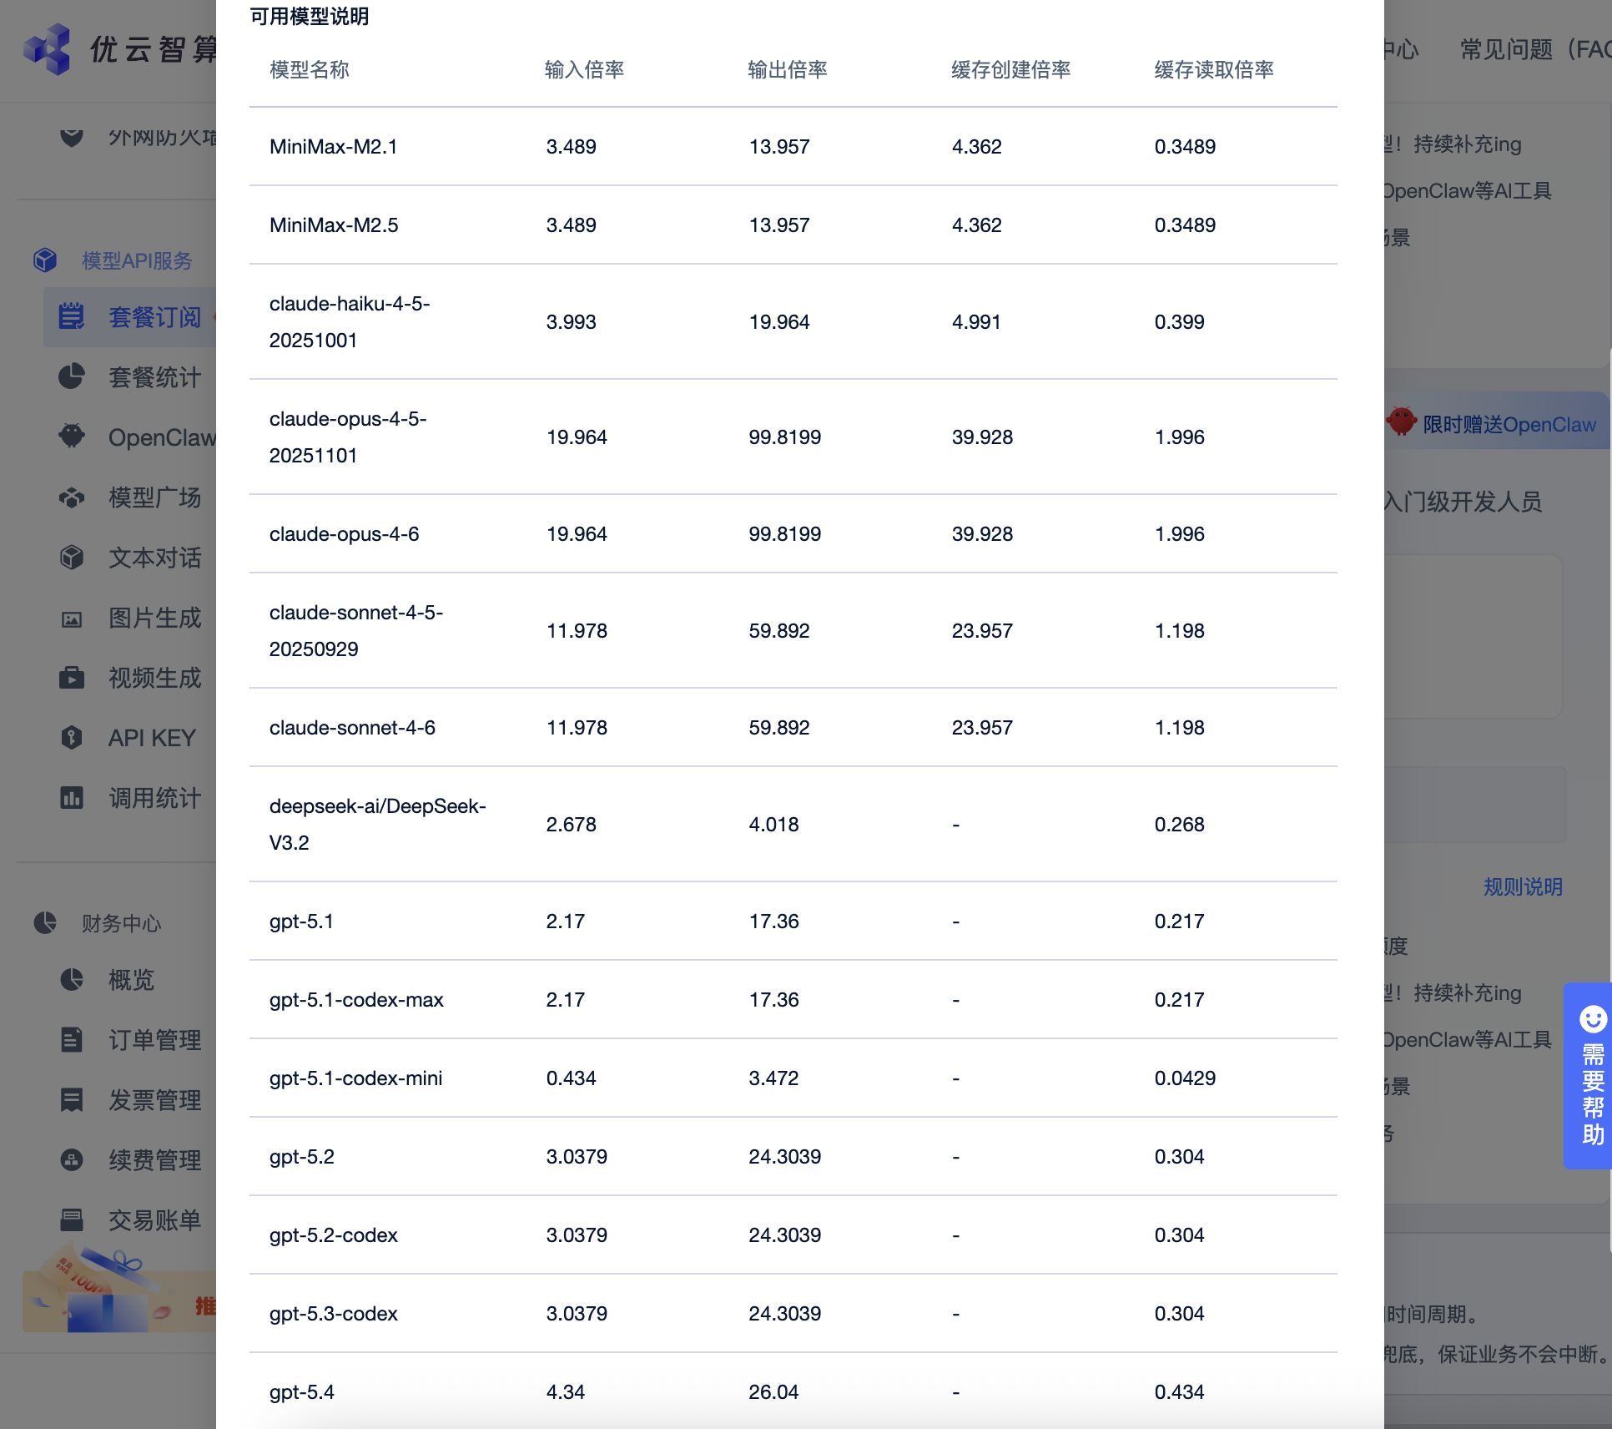Click the gpt-5.2-codex model name
Image resolution: width=1612 pixels, height=1429 pixels.
334,1235
